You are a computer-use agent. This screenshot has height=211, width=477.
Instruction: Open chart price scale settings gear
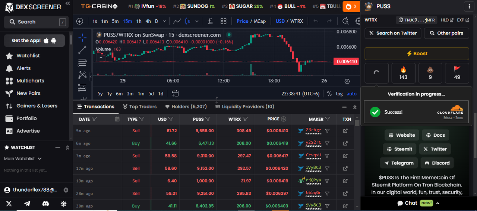pyautogui.click(x=347, y=81)
